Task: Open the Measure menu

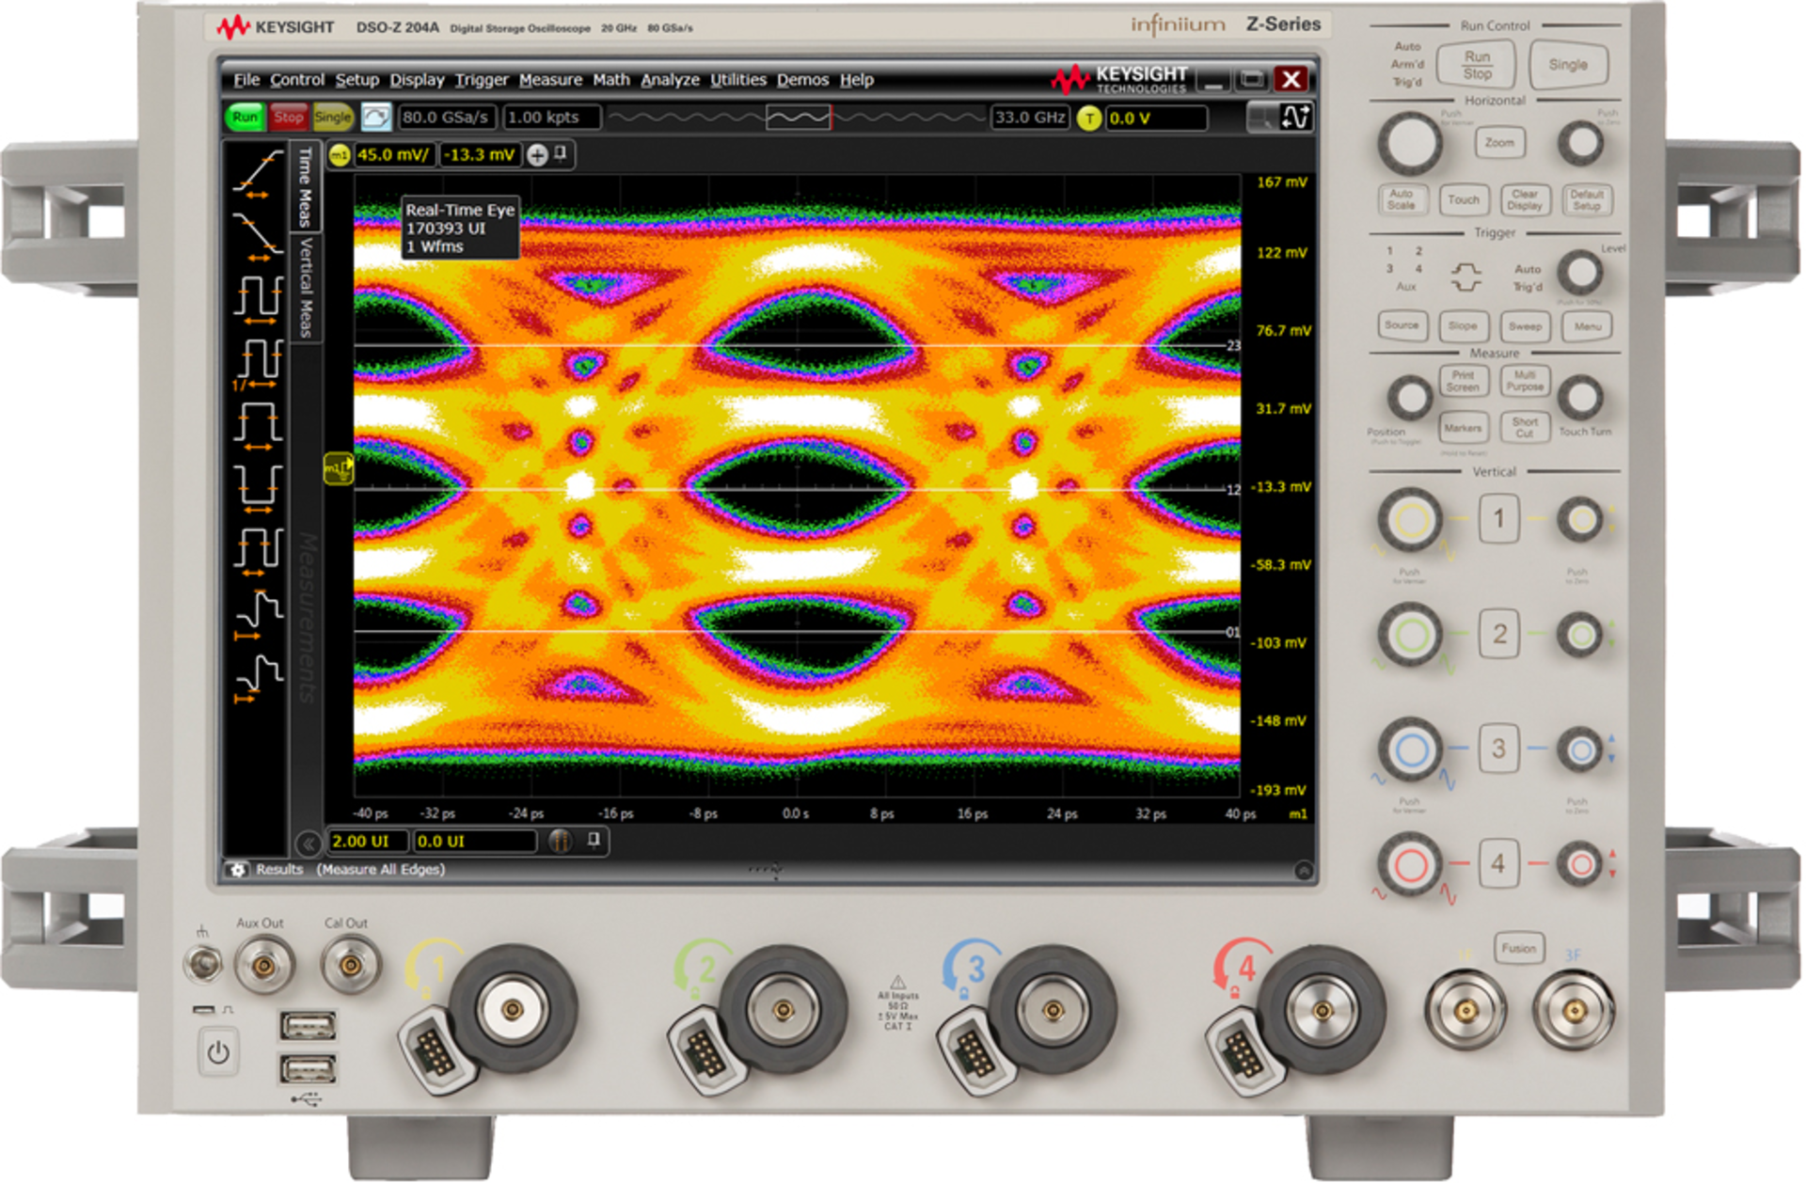Action: (x=550, y=80)
